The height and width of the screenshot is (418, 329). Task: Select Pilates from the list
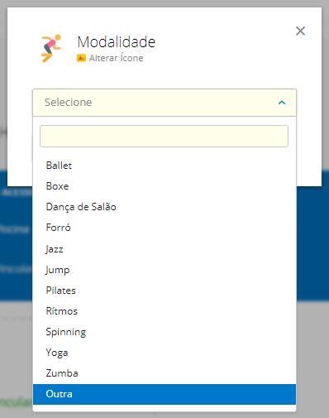click(x=164, y=291)
